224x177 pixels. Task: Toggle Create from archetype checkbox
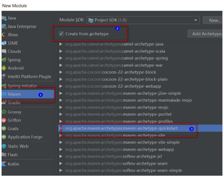pyautogui.click(x=61, y=34)
